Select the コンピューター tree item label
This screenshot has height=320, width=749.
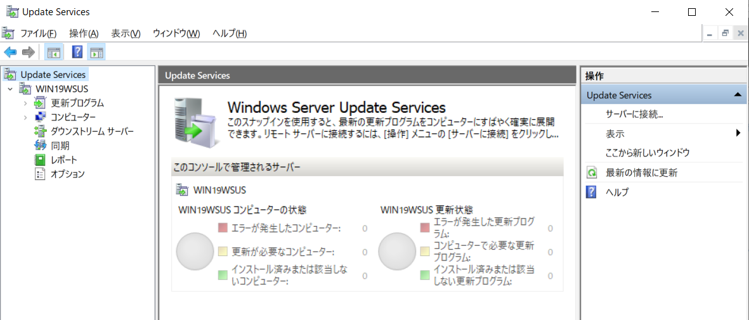point(73,117)
